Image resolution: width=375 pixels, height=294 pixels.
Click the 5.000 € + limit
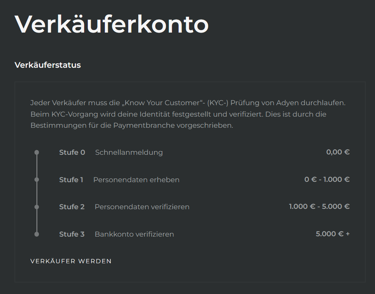pyautogui.click(x=332, y=234)
